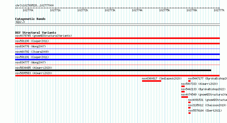Image resolution: width=227 pixels, height=123 pixels.
Task: Open nsv4091531 gnomAD variant label
Action: point(207,100)
